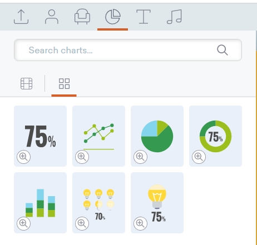Preview the line chart with zoom icon
Screen dimensions: 257x245
click(82, 157)
